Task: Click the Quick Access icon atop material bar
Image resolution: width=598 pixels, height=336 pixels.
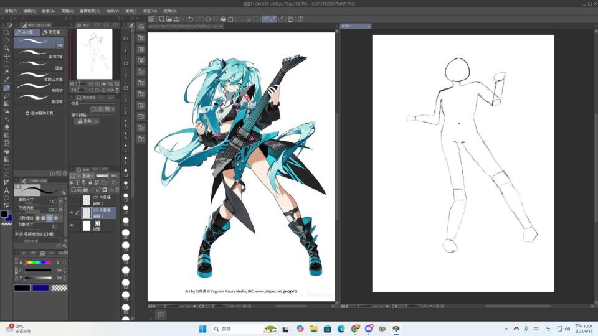Action: [x=141, y=27]
